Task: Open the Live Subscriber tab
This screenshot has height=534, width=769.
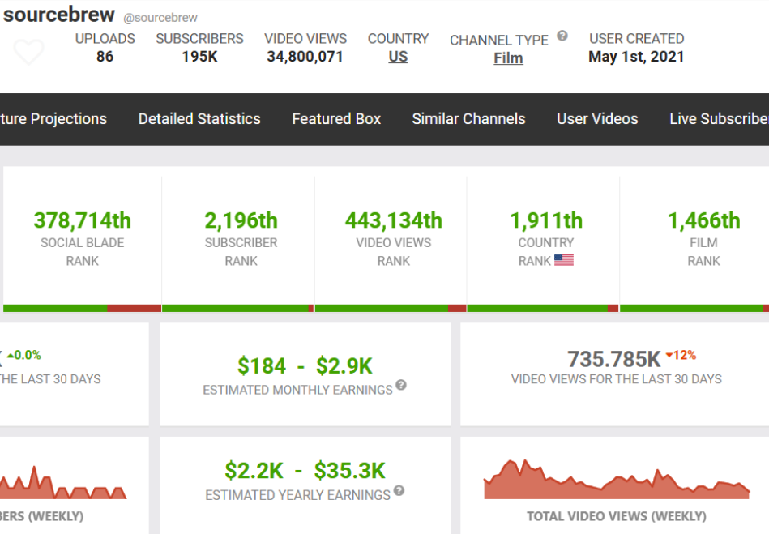Action: pos(718,119)
